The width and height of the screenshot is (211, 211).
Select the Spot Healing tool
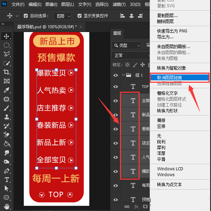[6, 99]
